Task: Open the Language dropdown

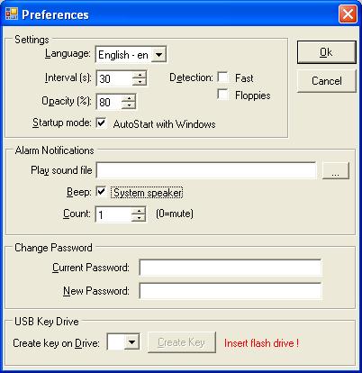Action: [x=158, y=55]
